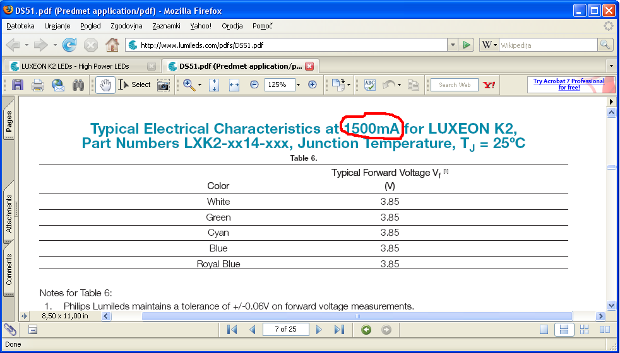
Task: Click the '7 of 25' page field
Action: (x=285, y=329)
